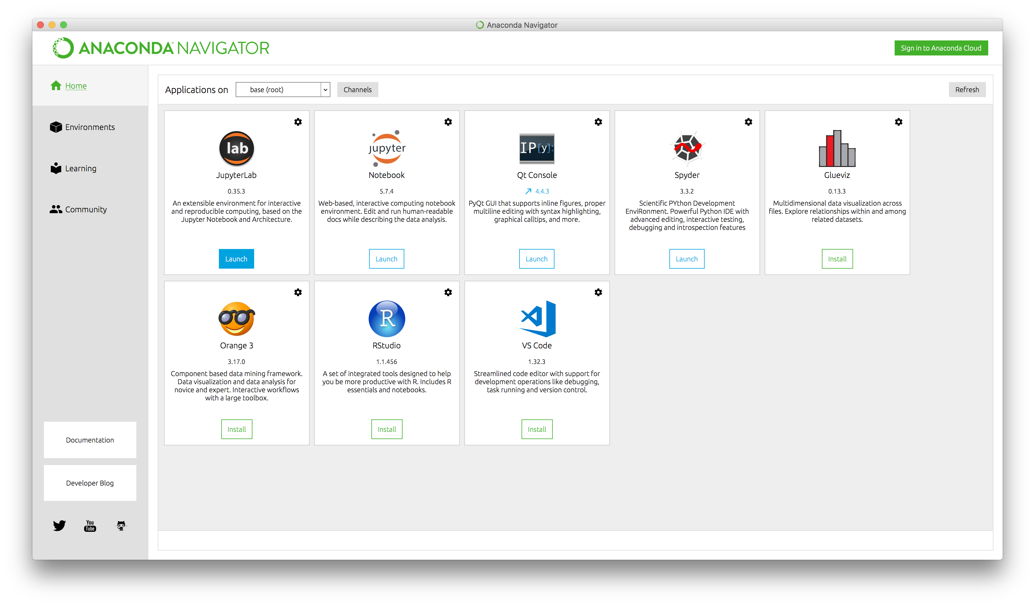
Task: Switch to the Environments tab
Action: click(x=90, y=127)
